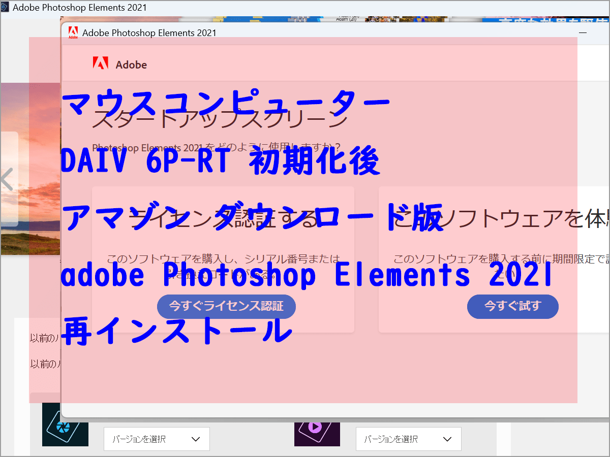Image resolution: width=610 pixels, height=457 pixels.
Task: Click the app icon in the outer window title bar
Action: pos(5,8)
